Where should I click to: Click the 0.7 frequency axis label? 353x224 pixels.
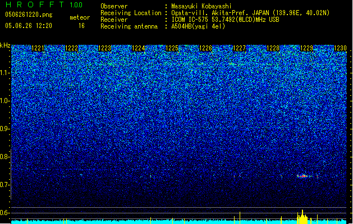4,185
